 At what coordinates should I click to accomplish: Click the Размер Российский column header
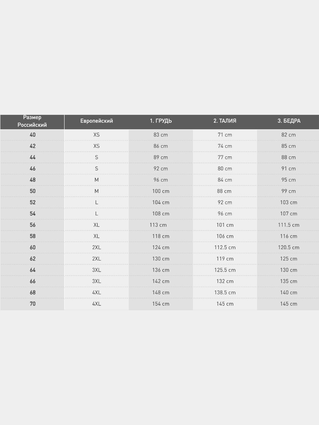coord(32,121)
